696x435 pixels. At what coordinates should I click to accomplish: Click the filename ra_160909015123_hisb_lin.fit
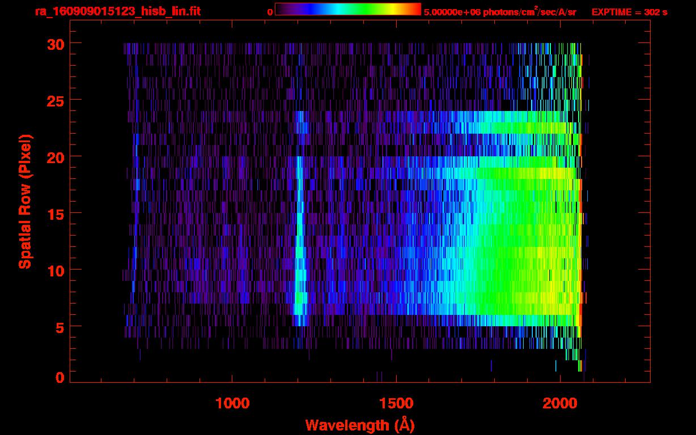[117, 11]
